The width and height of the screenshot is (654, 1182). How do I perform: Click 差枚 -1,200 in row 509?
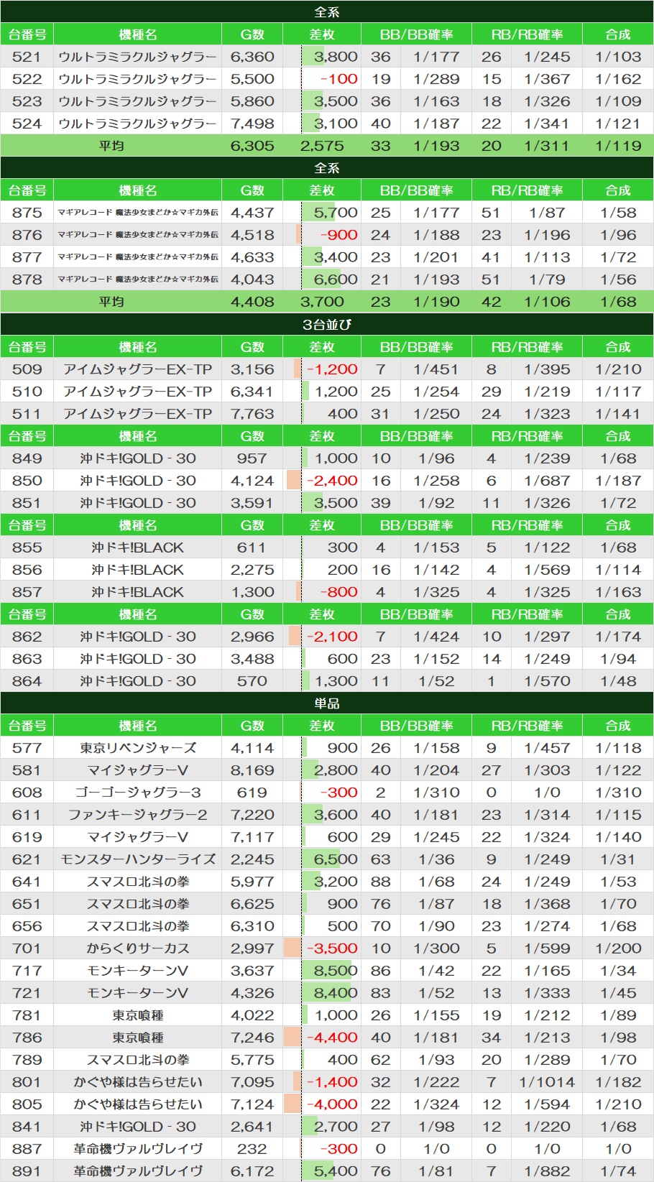click(332, 369)
